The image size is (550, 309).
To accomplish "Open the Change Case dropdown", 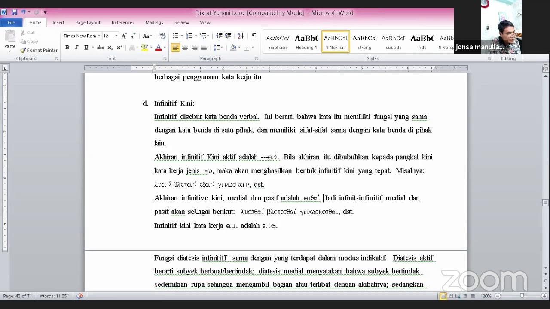I will (147, 36).
